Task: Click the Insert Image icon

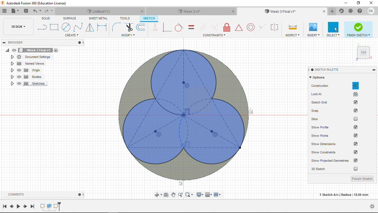Action: [x=313, y=27]
